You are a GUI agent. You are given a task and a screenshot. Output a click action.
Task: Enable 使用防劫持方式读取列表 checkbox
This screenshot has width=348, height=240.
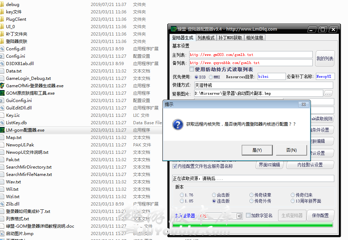[192, 69]
